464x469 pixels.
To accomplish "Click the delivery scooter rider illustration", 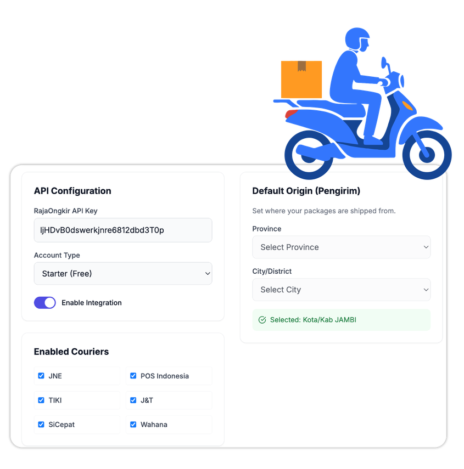I will pyautogui.click(x=362, y=104).
